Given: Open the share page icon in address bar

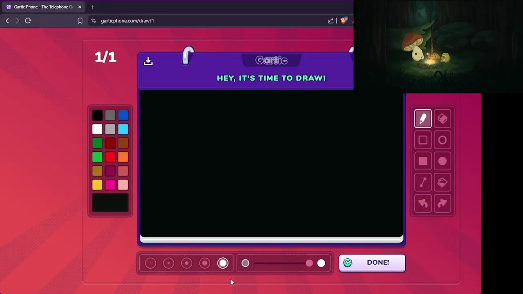Looking at the screenshot, I should pyautogui.click(x=331, y=20).
